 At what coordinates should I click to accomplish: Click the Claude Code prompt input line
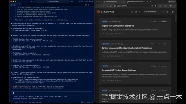[52, 93]
